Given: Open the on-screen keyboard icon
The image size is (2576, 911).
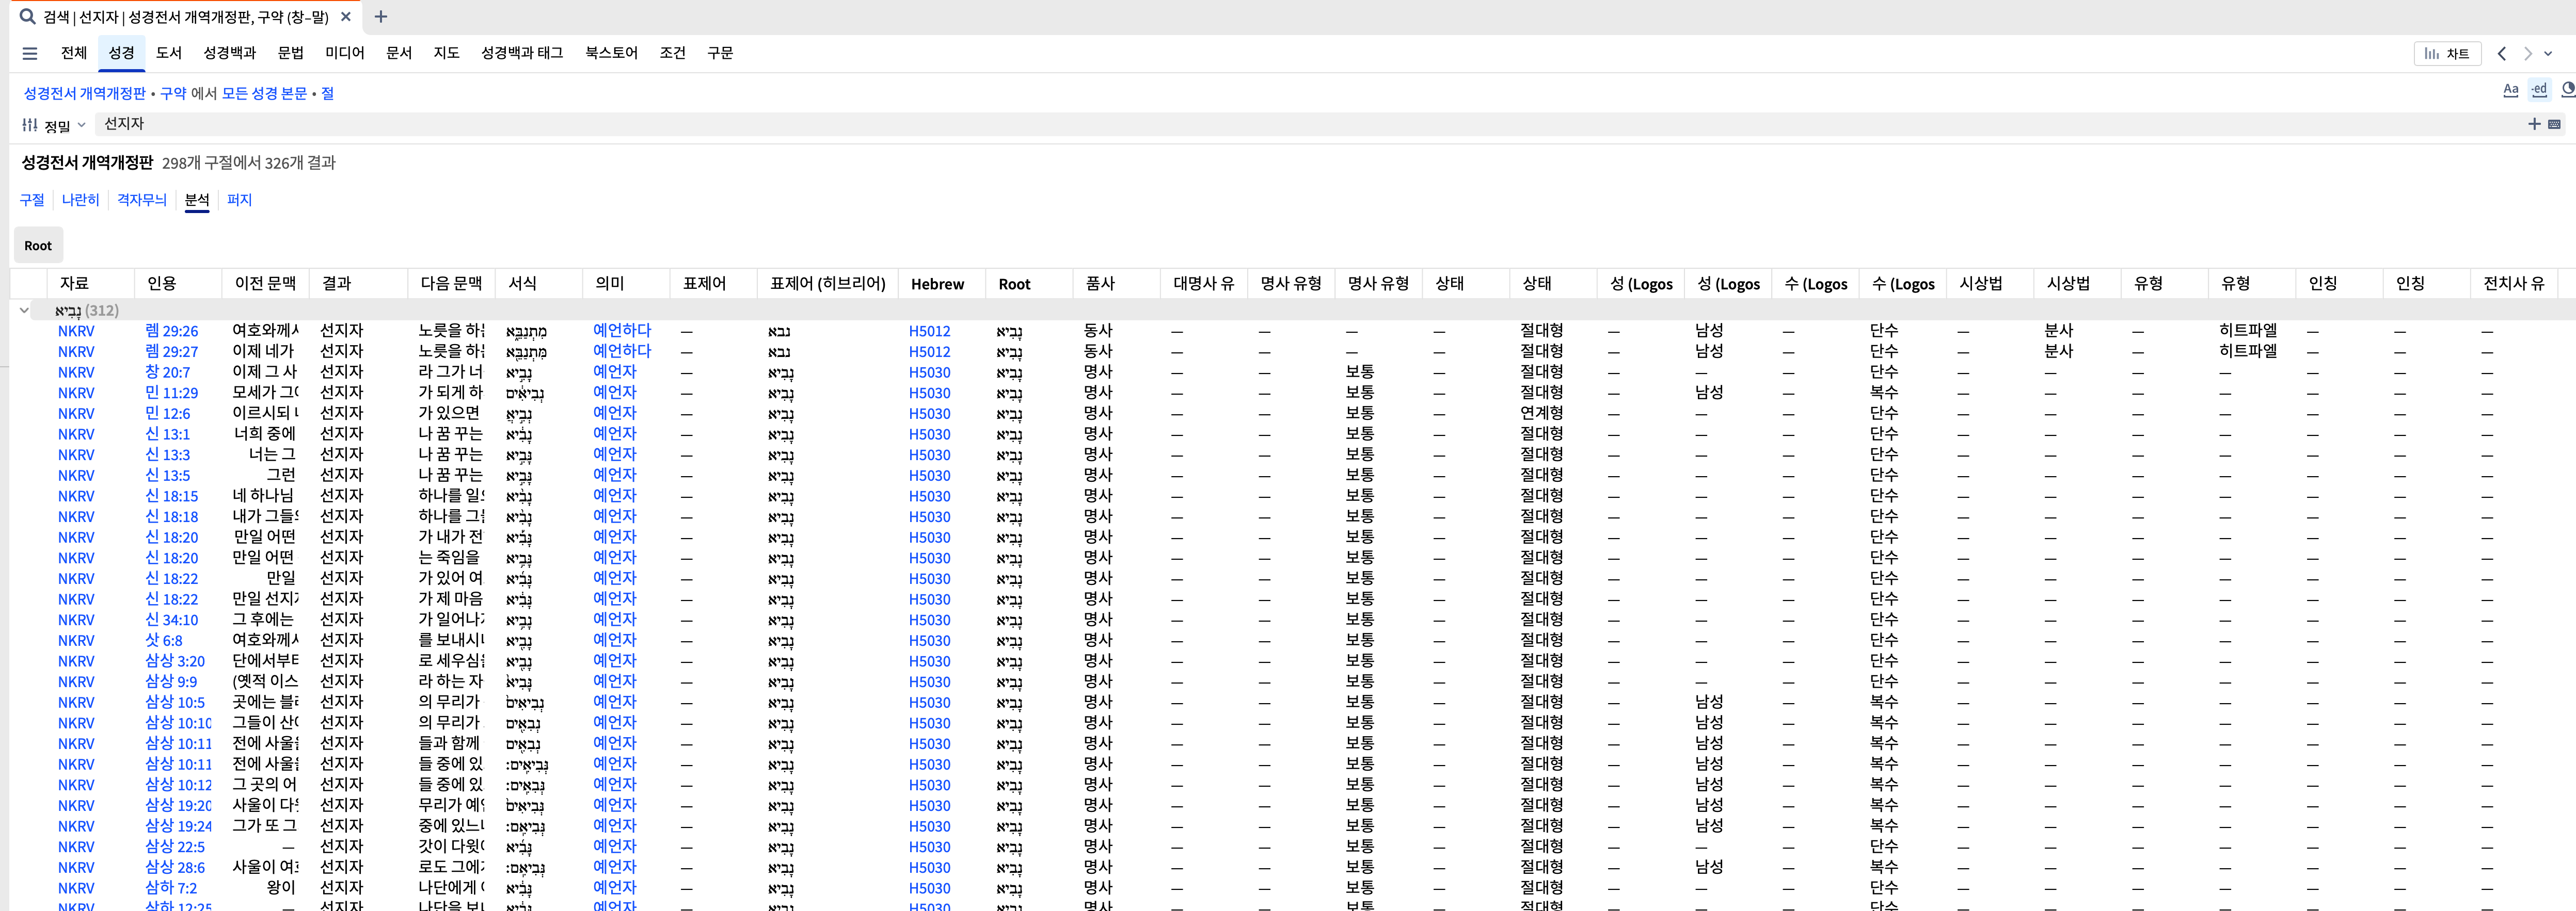Looking at the screenshot, I should (2554, 124).
